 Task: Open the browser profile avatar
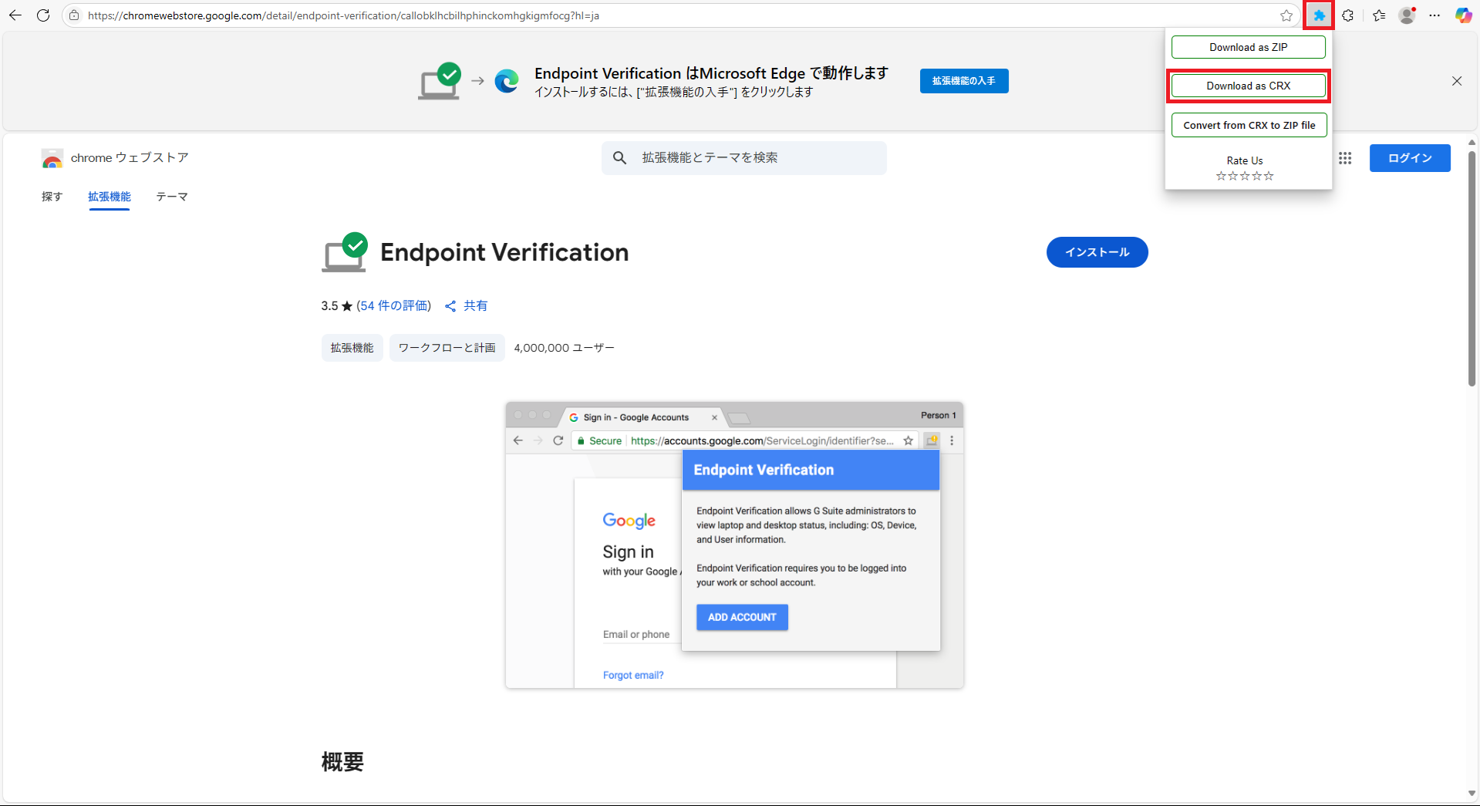(1407, 15)
